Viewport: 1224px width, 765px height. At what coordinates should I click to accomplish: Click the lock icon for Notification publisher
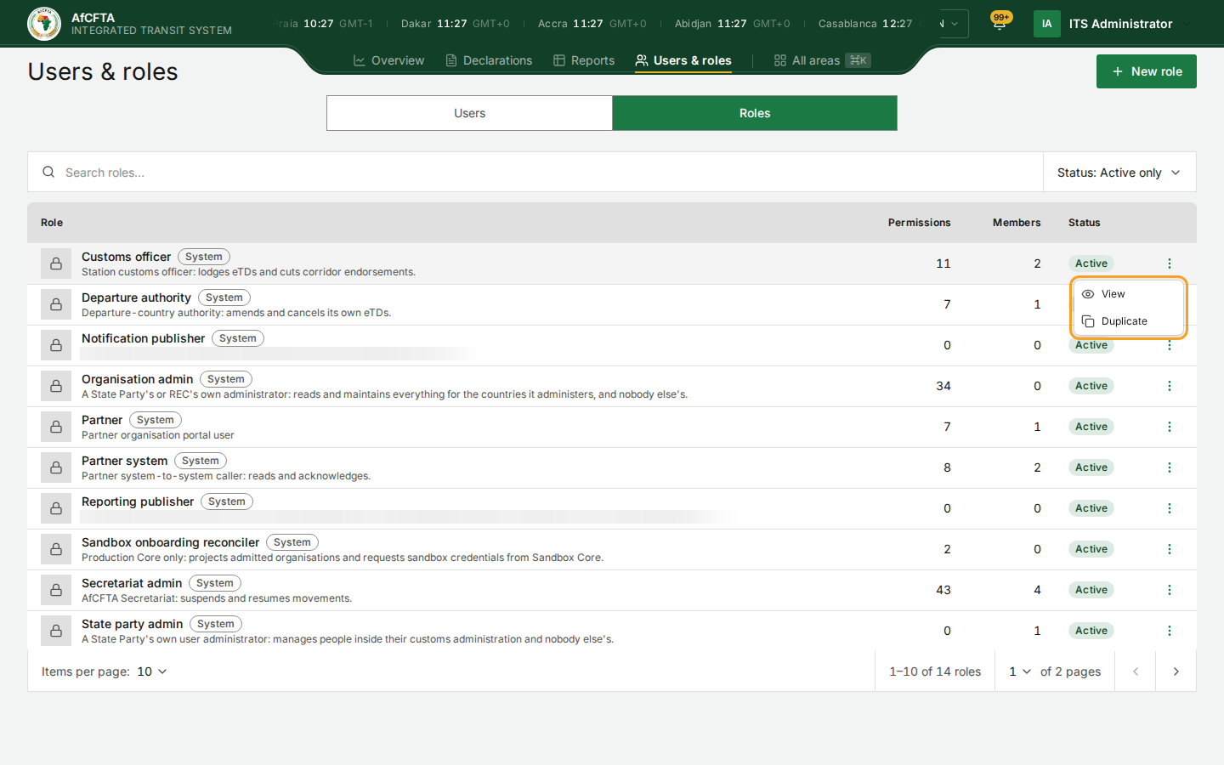click(x=56, y=345)
